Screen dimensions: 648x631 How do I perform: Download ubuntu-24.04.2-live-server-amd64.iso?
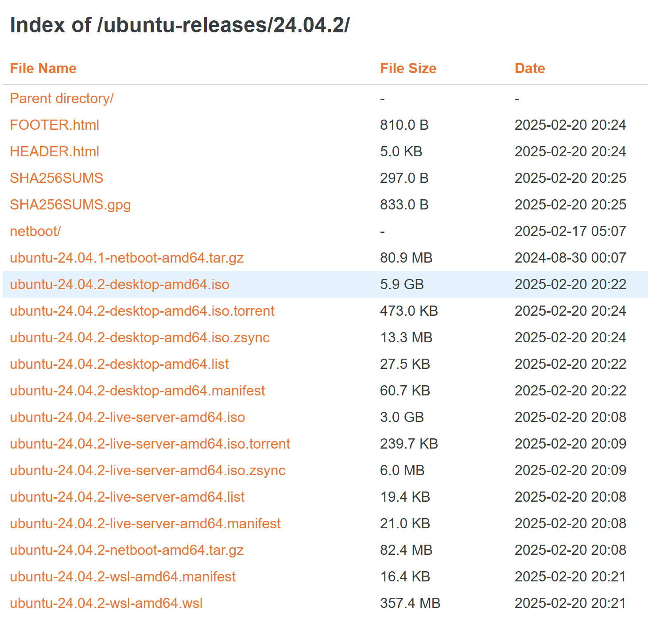click(x=127, y=417)
